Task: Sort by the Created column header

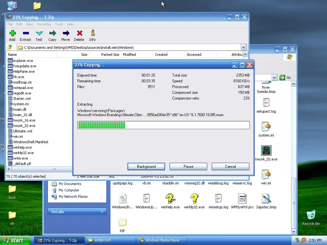Action: (x=169, y=55)
